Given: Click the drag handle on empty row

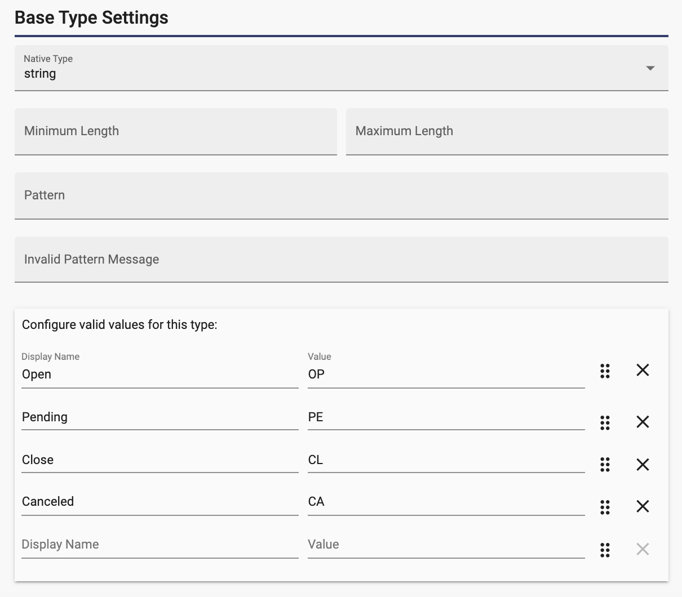Looking at the screenshot, I should point(605,550).
